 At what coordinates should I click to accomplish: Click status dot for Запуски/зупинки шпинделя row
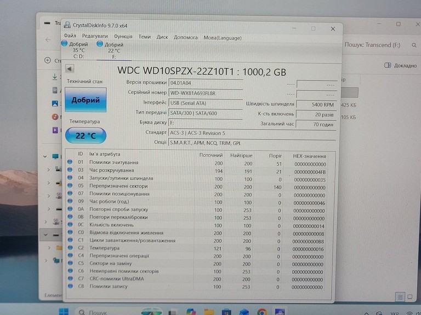[x=70, y=177]
